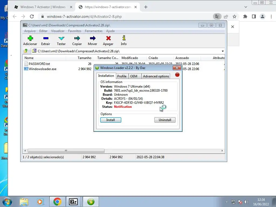Open a new Chrome tab
The height and width of the screenshot is (207, 276).
tap(146, 7)
